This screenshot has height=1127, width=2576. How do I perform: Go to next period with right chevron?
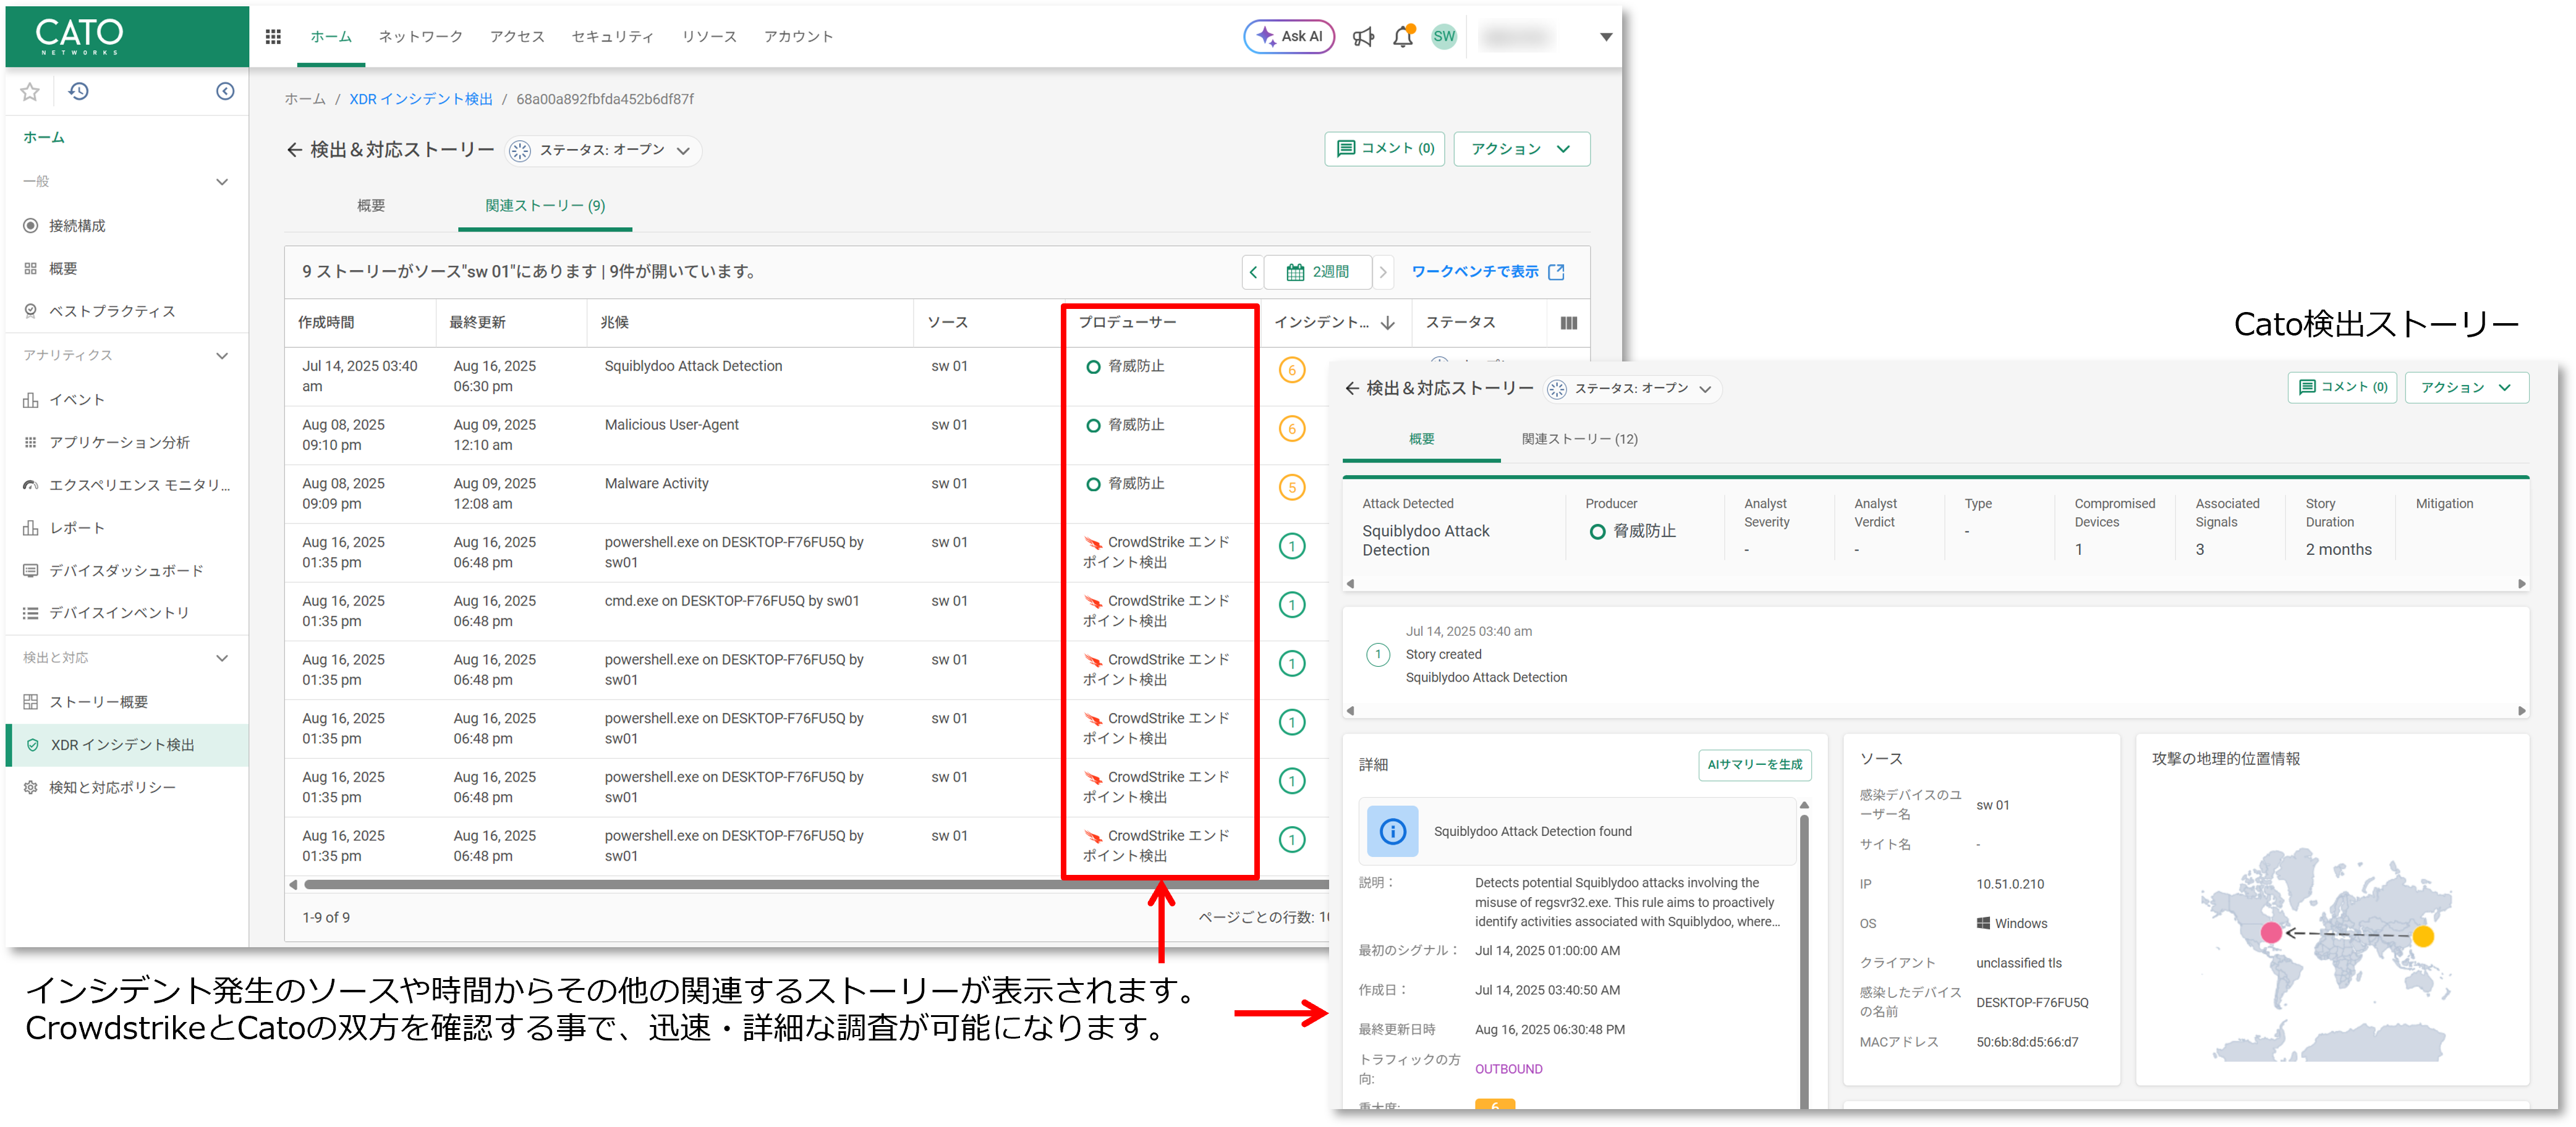tap(1383, 272)
